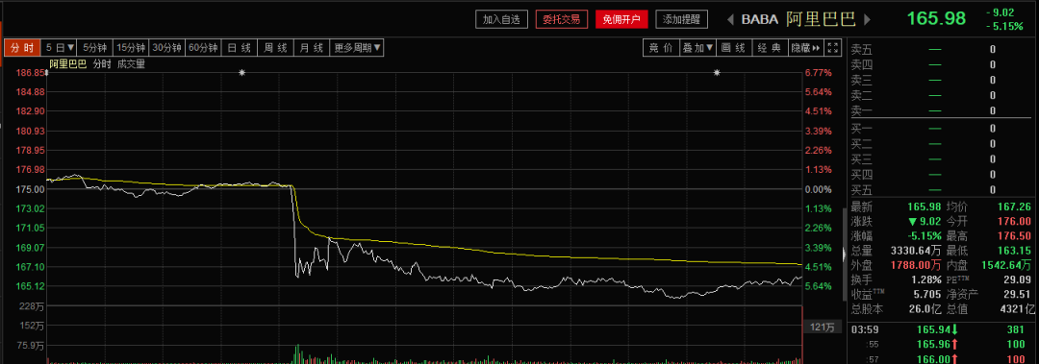This screenshot has height=364, width=1039.
Task: Switch to the 30分钟 chart tab
Action: point(166,48)
